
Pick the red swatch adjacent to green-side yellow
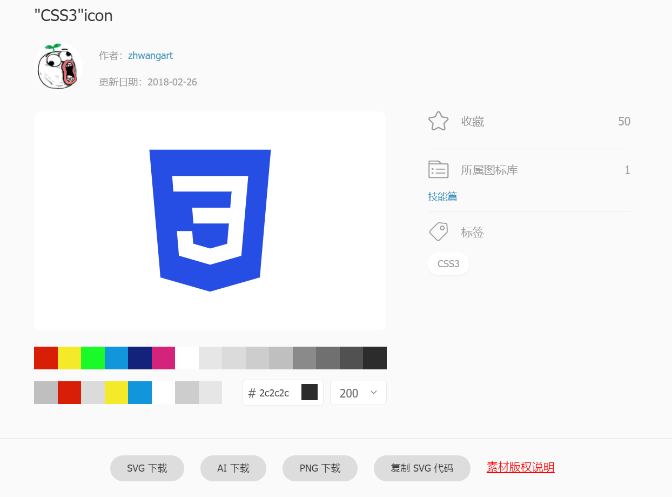[x=46, y=358]
